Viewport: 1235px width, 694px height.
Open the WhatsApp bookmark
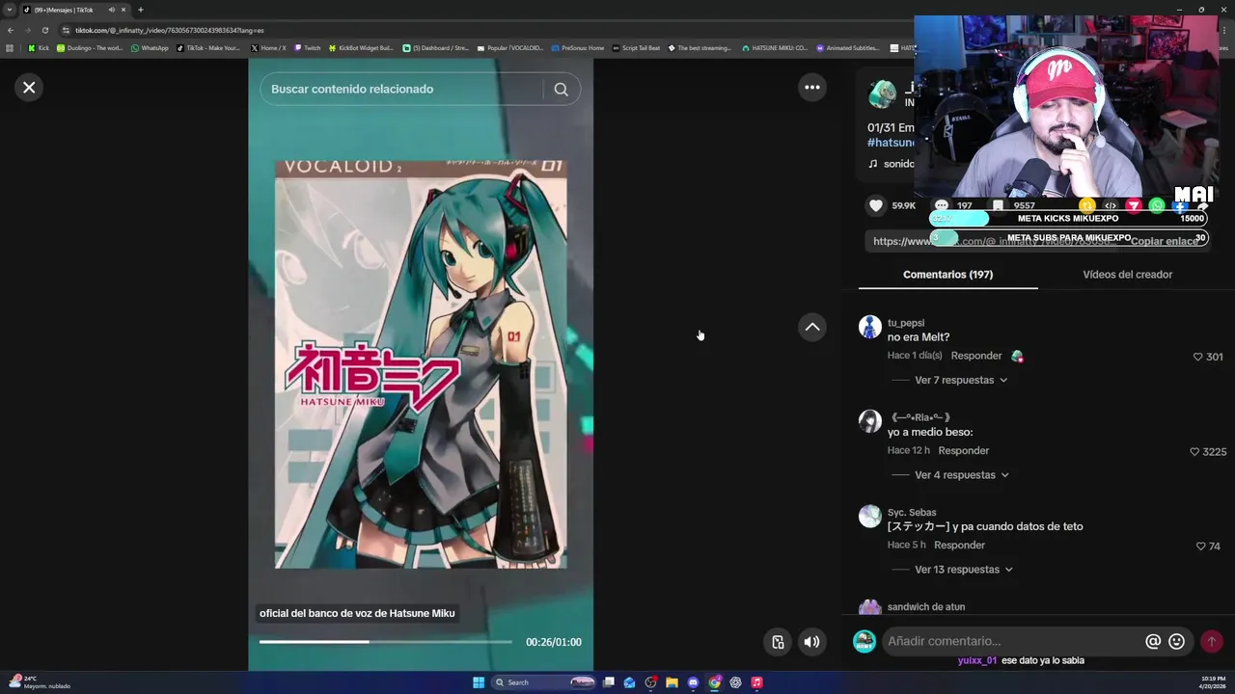coord(150,47)
